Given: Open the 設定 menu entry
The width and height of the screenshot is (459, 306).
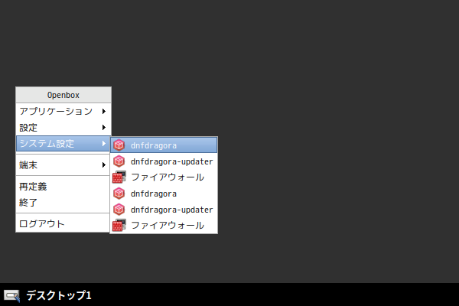Looking at the screenshot, I should pyautogui.click(x=63, y=128).
